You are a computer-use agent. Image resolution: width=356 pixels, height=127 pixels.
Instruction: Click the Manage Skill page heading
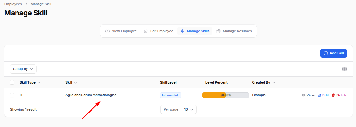coord(26,13)
